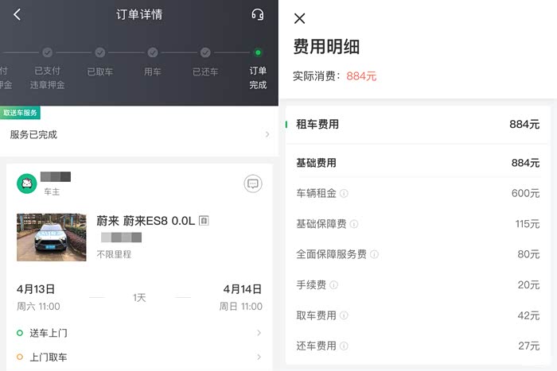
Task: Select the 订单完成 progress step
Action: pos(258,69)
